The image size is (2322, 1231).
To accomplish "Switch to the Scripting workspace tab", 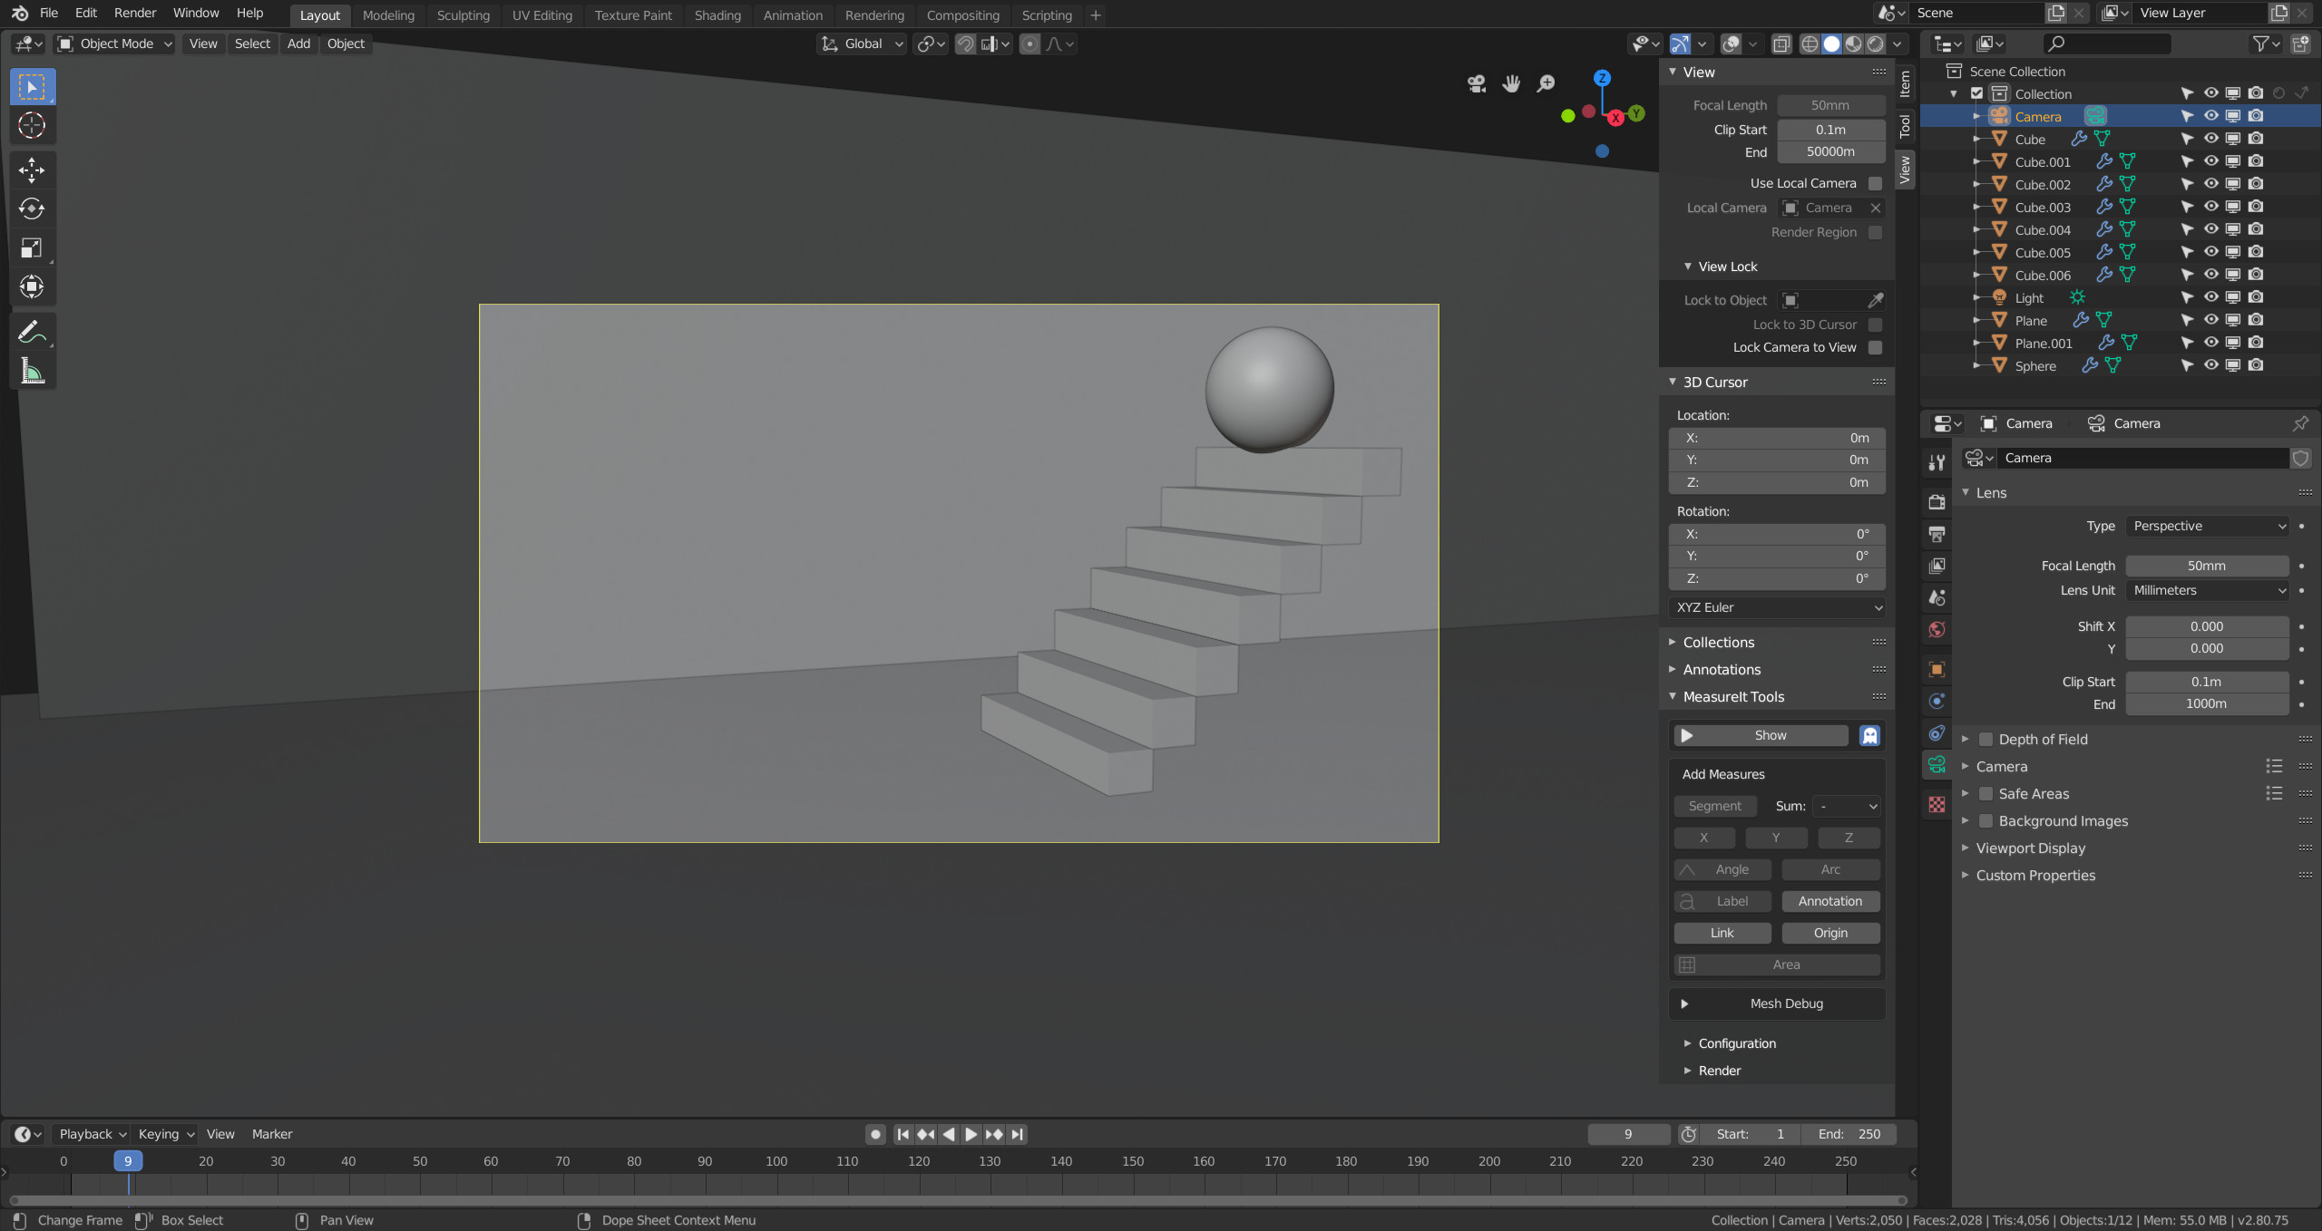I will click(x=1046, y=15).
